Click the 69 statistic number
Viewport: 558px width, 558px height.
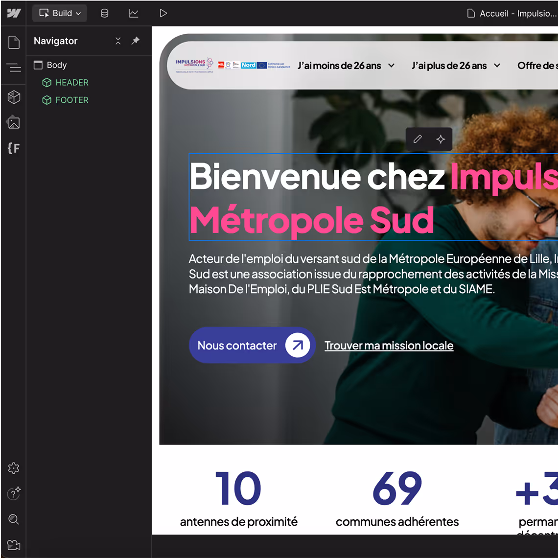pos(397,488)
